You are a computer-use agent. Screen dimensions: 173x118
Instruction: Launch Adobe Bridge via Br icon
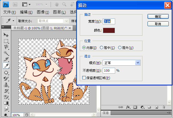15,4
